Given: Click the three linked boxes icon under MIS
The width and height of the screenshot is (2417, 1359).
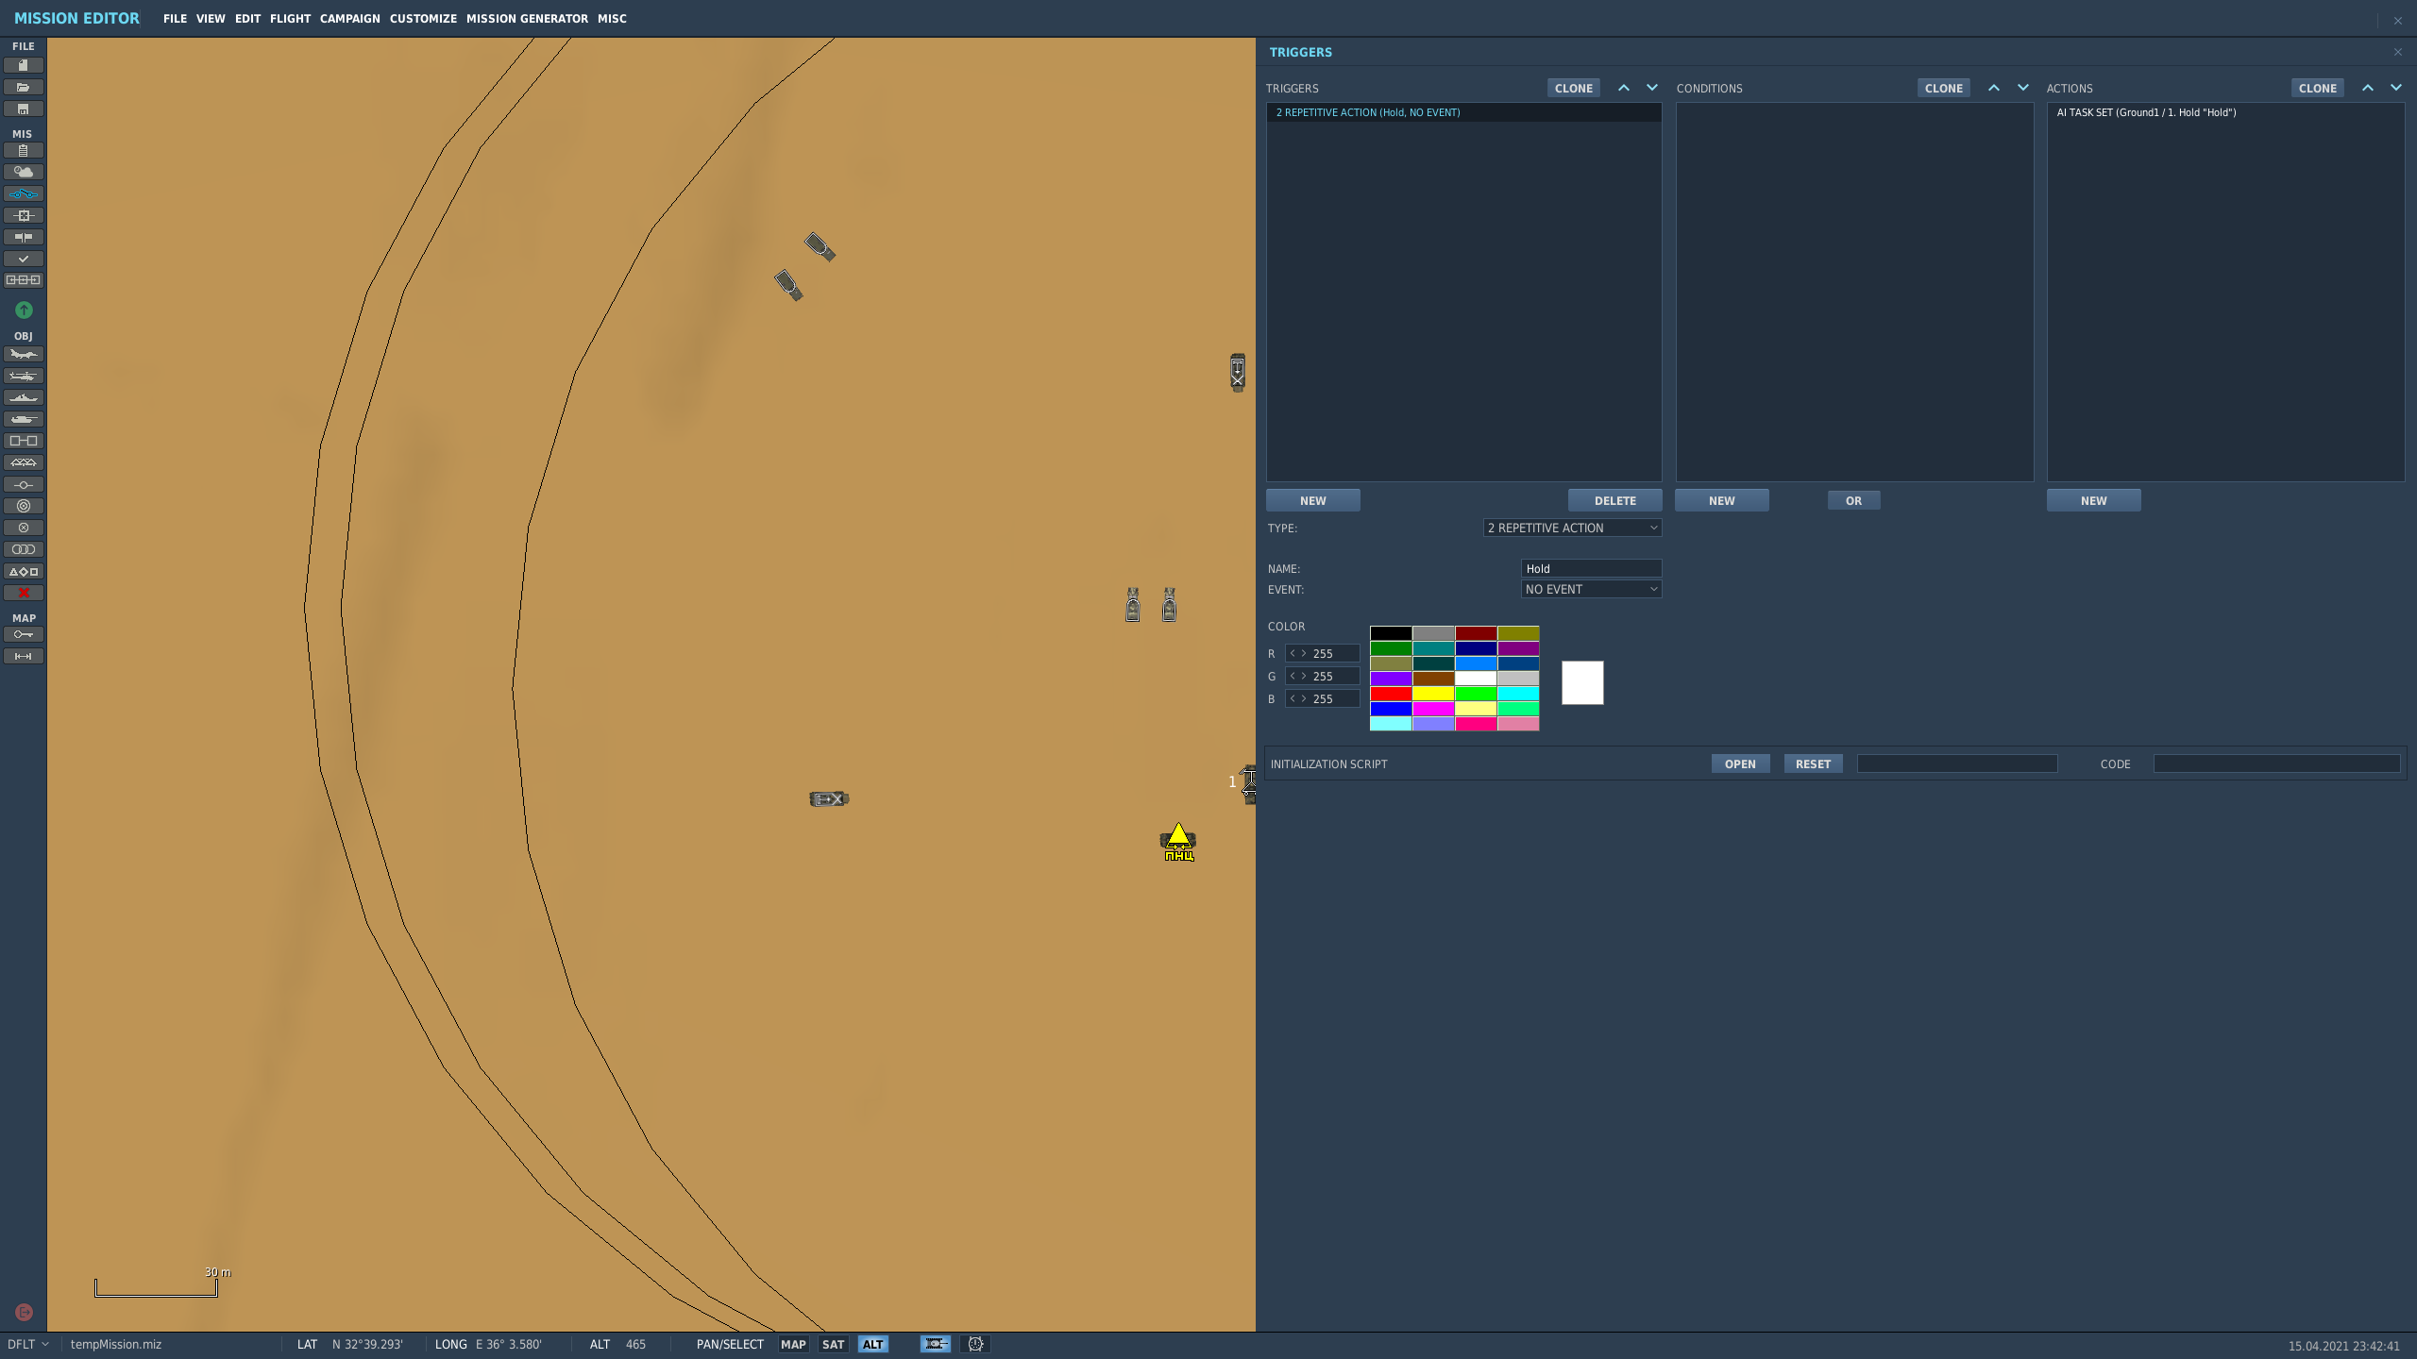Looking at the screenshot, I should click(x=24, y=280).
